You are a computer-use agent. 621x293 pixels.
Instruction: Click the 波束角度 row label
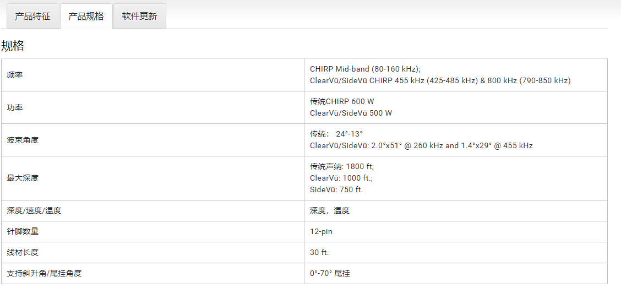[x=23, y=140]
